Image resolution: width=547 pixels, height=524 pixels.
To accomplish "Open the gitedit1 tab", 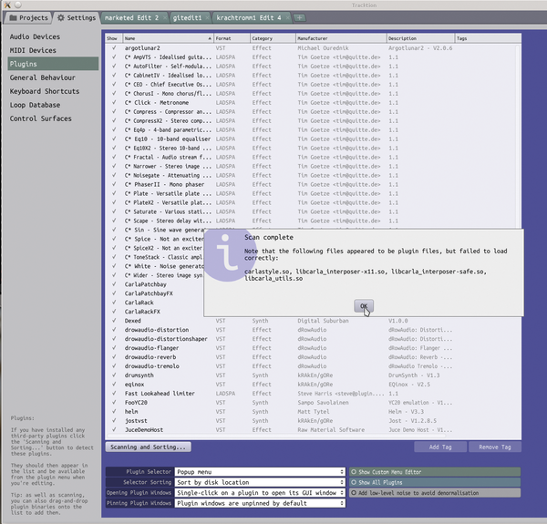I will [187, 18].
